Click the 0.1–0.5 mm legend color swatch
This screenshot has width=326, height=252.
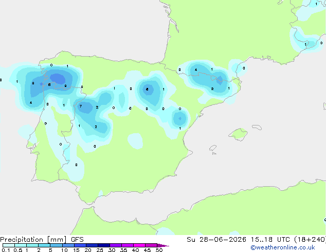point(9,245)
